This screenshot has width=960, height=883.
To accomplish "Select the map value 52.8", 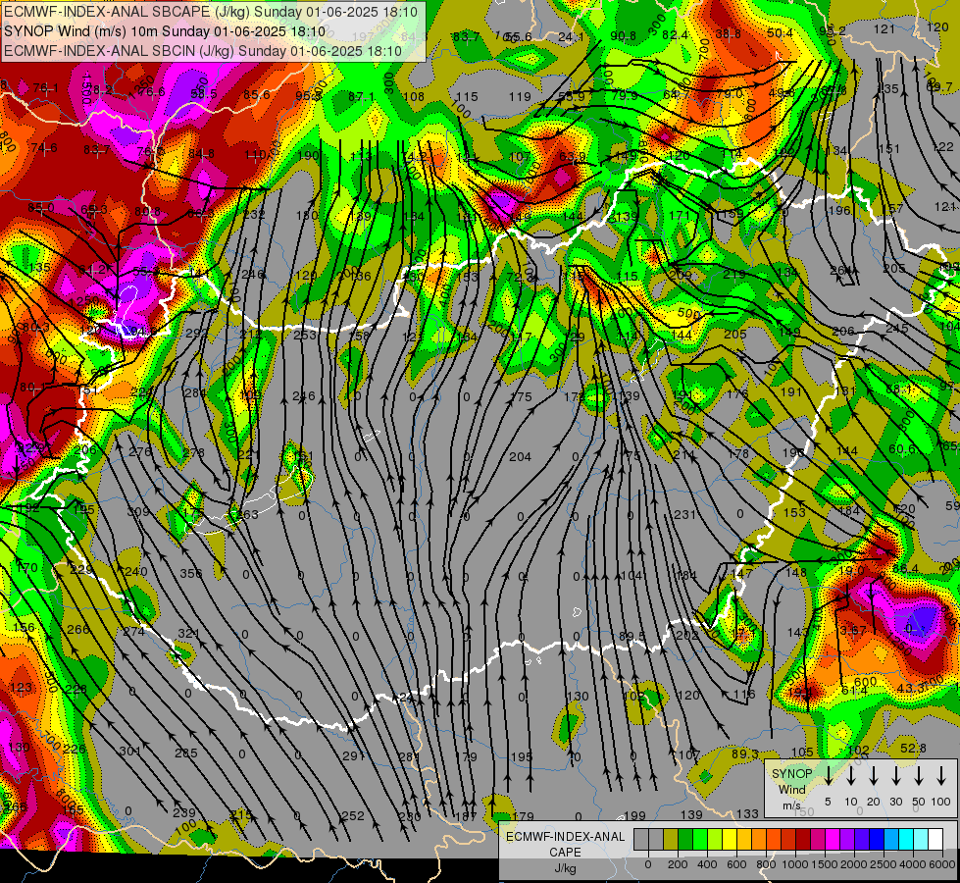I will (x=914, y=749).
